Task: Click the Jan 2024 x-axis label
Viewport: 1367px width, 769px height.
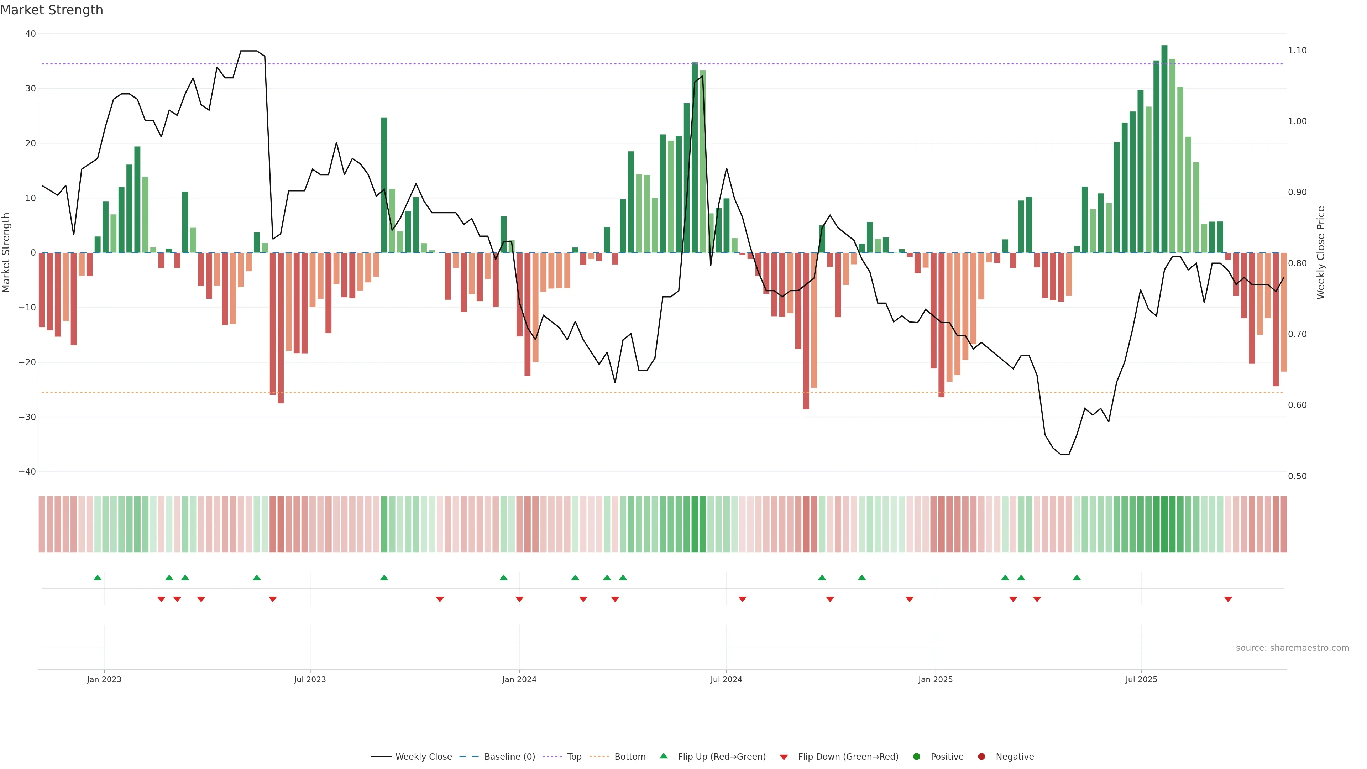Action: click(x=519, y=679)
